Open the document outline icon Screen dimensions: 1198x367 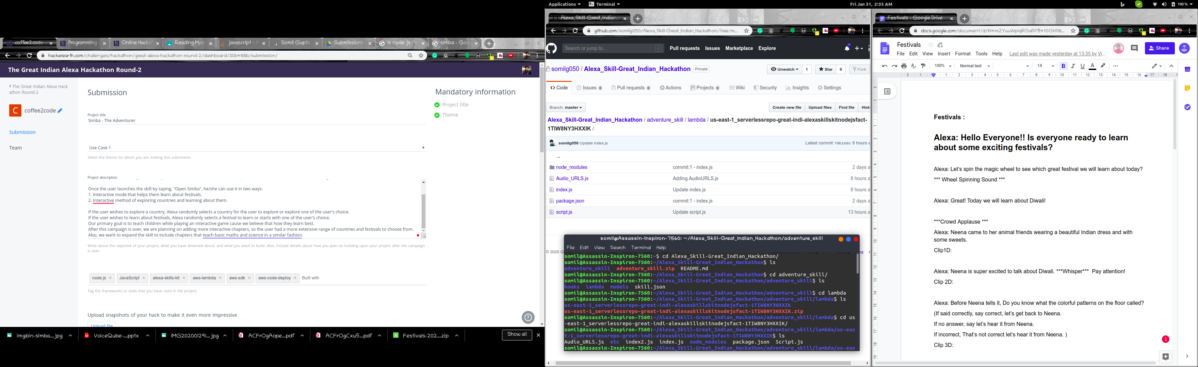click(887, 91)
